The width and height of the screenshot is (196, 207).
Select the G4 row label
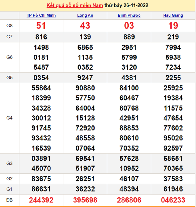point(10,118)
